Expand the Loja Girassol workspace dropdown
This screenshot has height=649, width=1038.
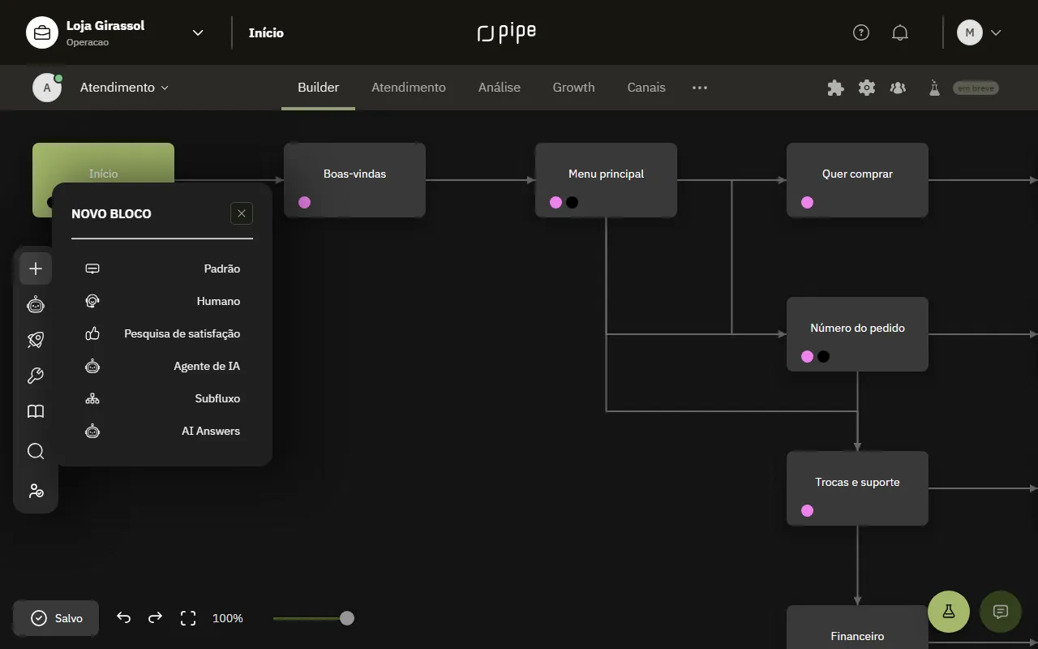[198, 32]
